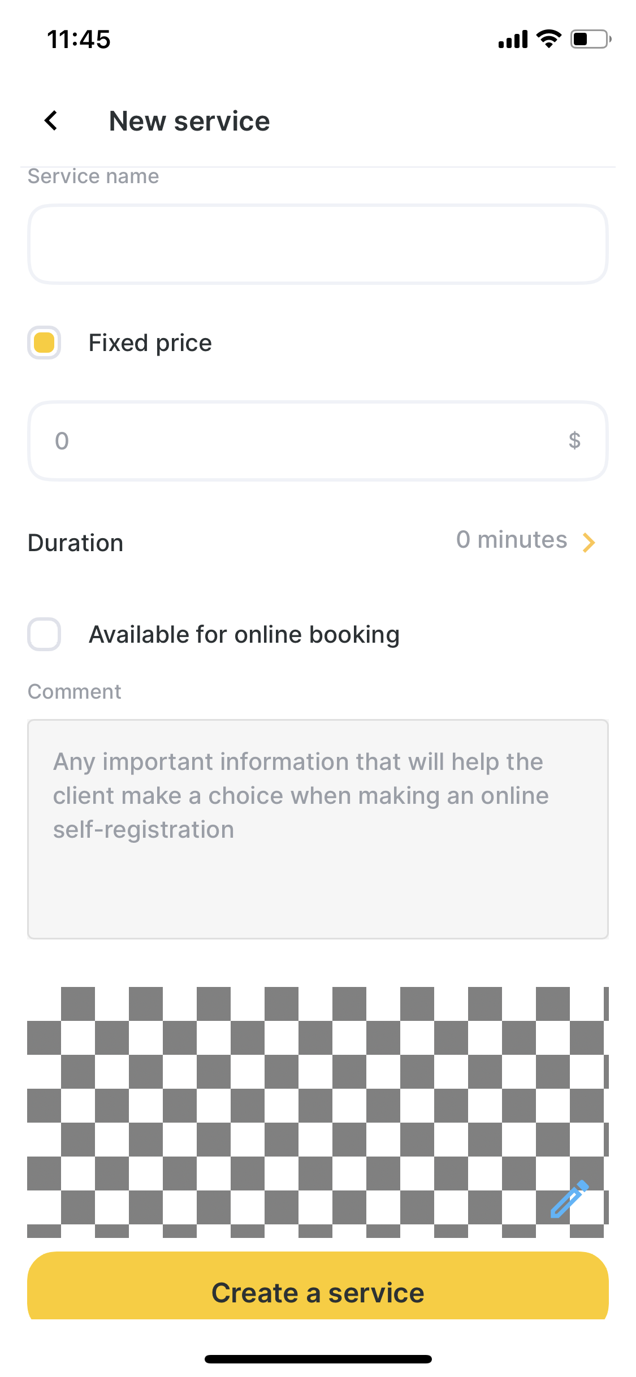
Task: Focus the price input field
Action: [318, 440]
